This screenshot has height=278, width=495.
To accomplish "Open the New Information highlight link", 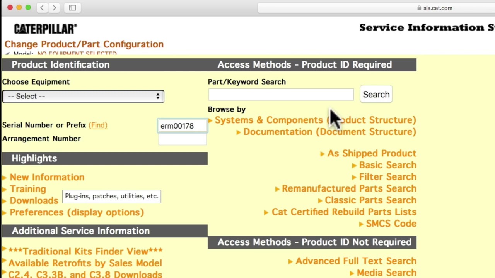I will (x=47, y=177).
